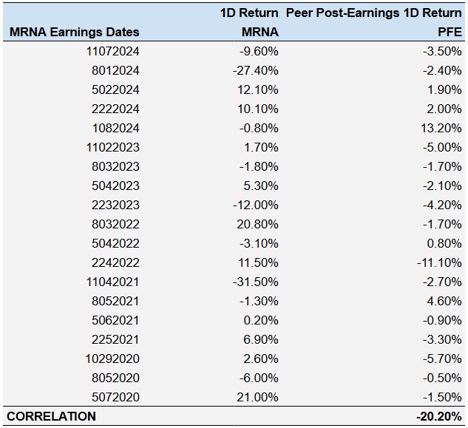Select earnings date 5072020
Image resolution: width=468 pixels, height=428 pixels.
pyautogui.click(x=115, y=397)
